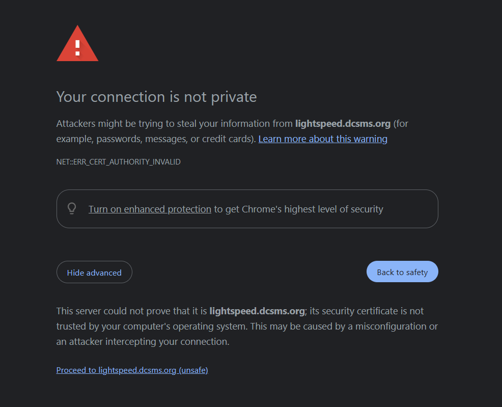Click the white exclamation mark inside the triangle
Screen dimensions: 502x407
(x=77, y=47)
